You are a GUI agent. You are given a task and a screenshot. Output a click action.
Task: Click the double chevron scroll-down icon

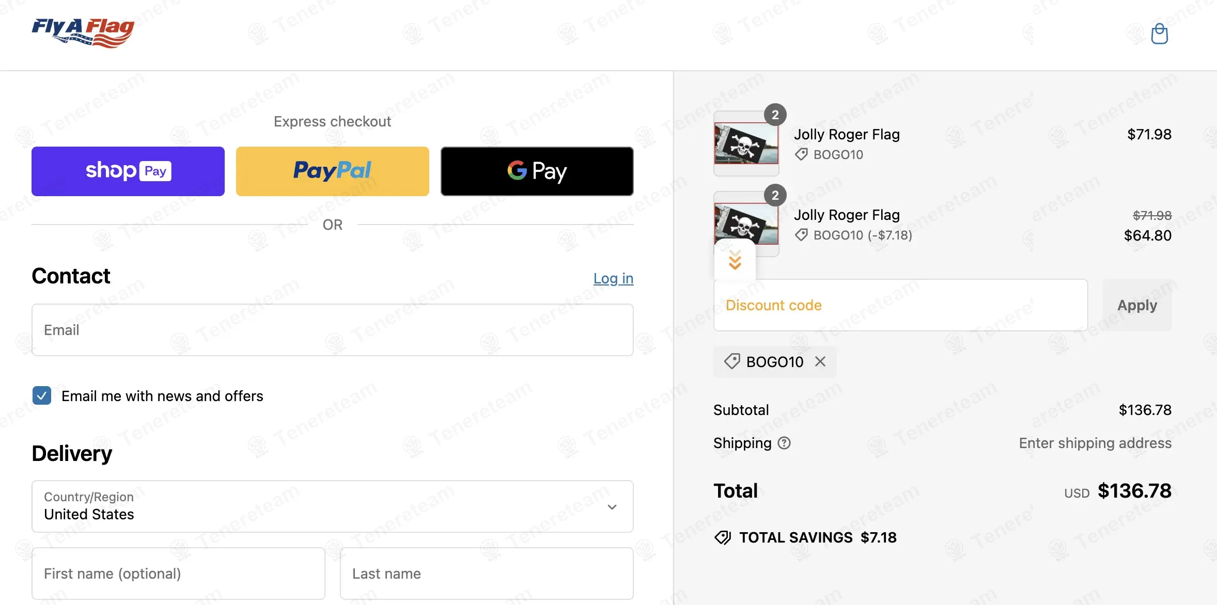(x=735, y=260)
